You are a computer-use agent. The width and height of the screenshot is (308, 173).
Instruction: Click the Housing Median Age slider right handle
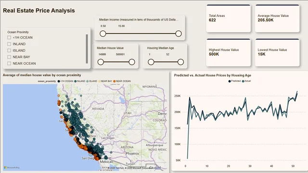coord(180,62)
